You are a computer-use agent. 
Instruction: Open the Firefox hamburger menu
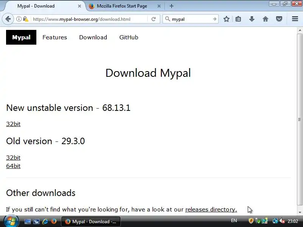pyautogui.click(x=295, y=19)
